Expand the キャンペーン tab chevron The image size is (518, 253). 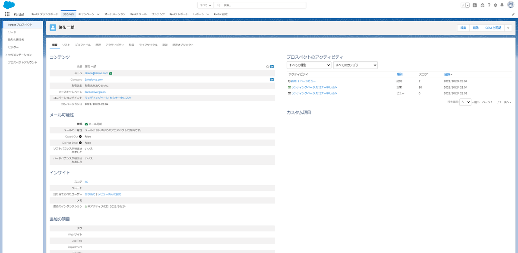[x=98, y=14]
